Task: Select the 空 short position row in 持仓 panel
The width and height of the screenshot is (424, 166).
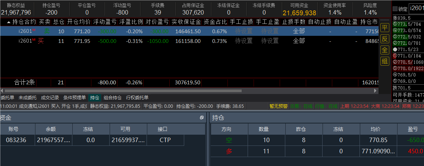Action: (x=229, y=140)
